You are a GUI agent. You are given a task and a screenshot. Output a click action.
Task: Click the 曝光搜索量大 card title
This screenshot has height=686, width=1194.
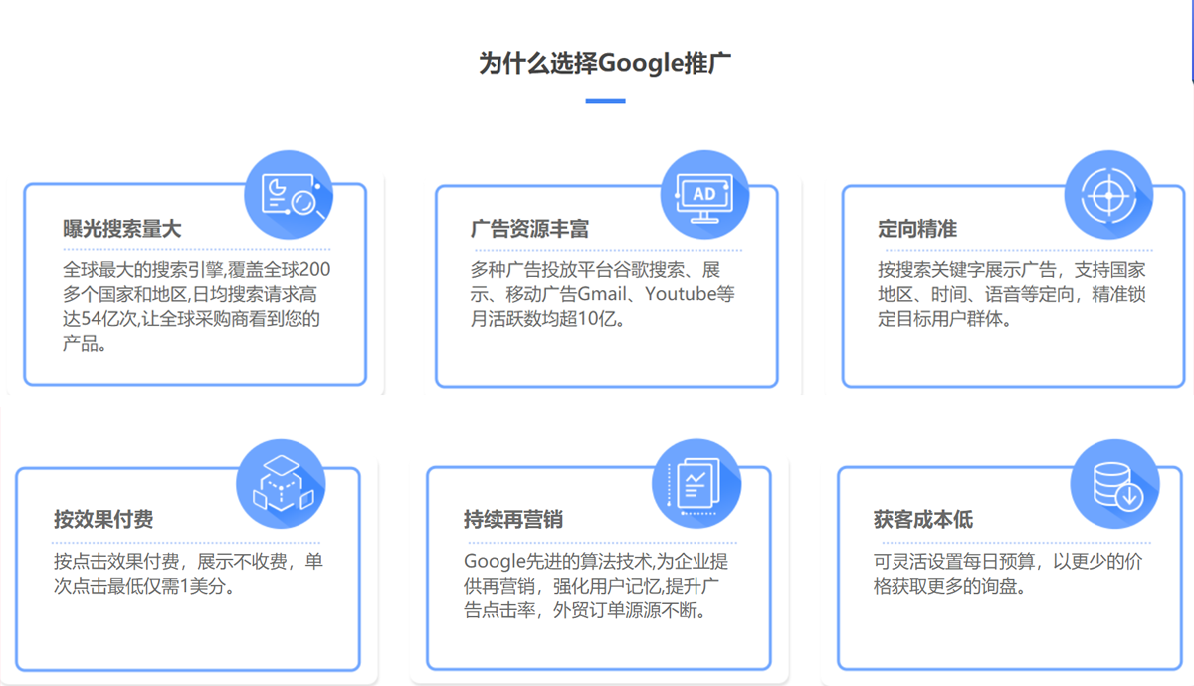coord(121,229)
